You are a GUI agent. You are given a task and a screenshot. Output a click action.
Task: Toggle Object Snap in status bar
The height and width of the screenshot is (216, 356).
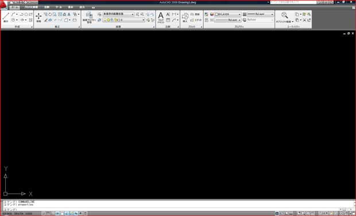(x=62, y=213)
